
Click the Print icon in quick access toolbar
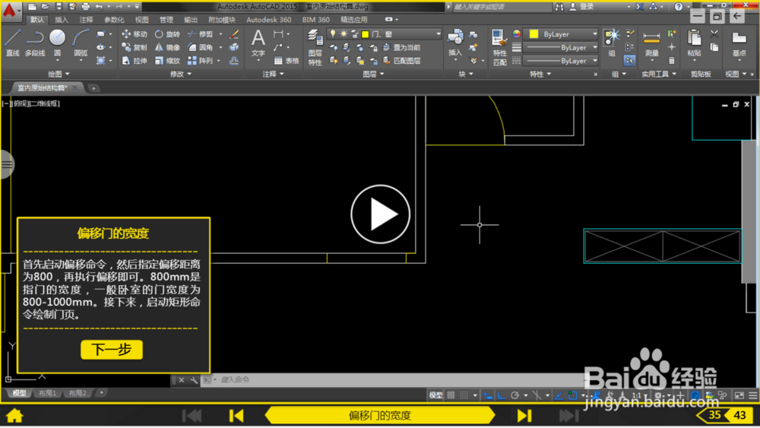pyautogui.click(x=86, y=6)
